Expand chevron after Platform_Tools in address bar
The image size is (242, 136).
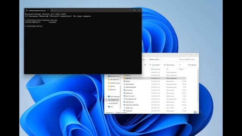161,59
